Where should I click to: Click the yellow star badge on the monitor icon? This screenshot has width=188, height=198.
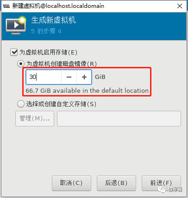pos(22,20)
